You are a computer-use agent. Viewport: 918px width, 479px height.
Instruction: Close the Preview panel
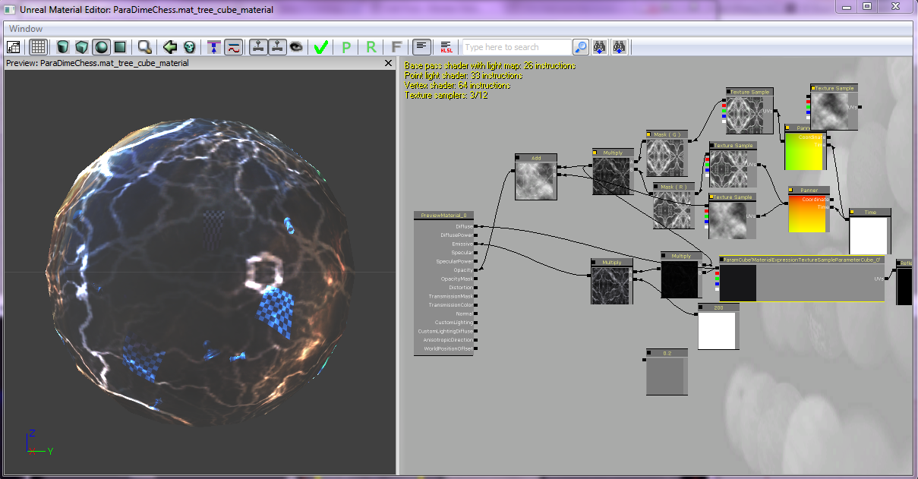pos(388,64)
